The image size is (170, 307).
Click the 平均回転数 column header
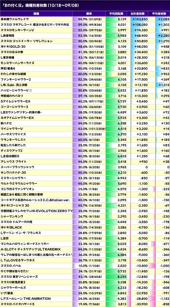click(x=116, y=14)
